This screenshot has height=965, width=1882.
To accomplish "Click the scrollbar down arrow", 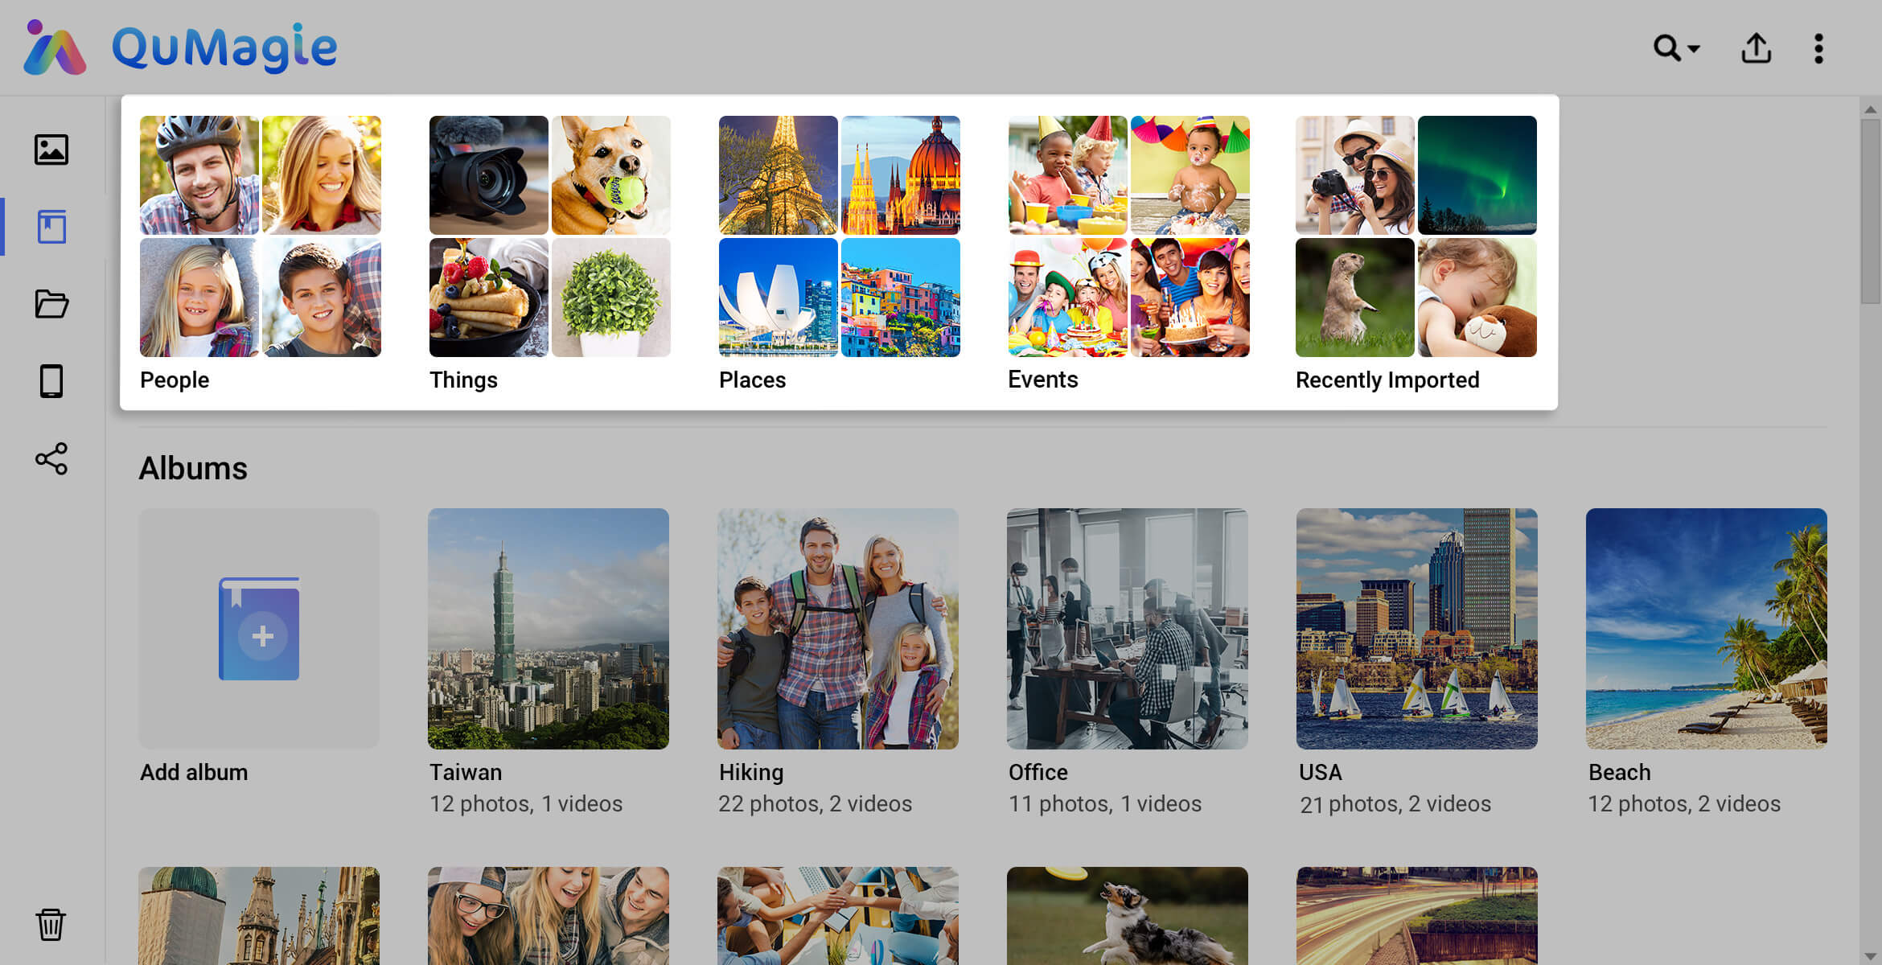I will tap(1870, 955).
